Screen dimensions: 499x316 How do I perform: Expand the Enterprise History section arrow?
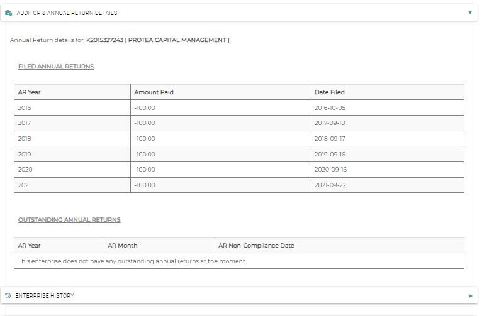pos(470,295)
